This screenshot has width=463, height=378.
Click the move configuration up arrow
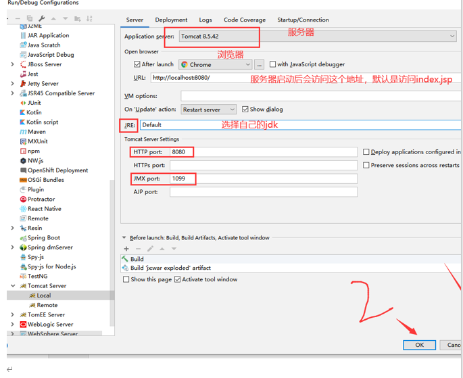coord(53,19)
